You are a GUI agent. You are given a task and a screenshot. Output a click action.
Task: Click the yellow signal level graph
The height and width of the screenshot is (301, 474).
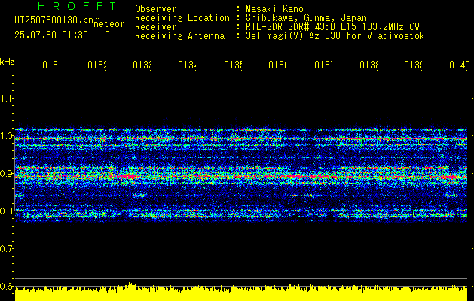241,293
